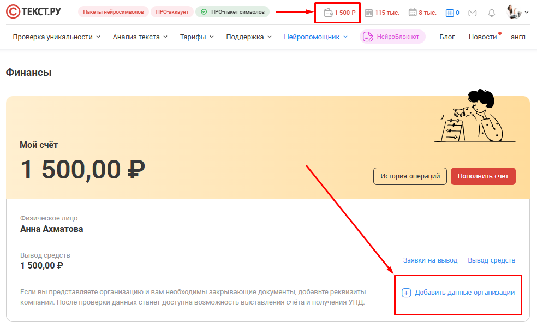Image resolution: width=537 pixels, height=328 pixels.
Task: Open the Новости section
Action: tap(482, 37)
